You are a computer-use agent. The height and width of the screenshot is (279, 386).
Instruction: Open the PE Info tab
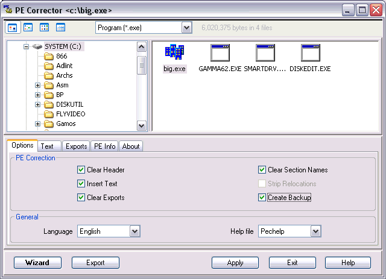click(x=104, y=146)
